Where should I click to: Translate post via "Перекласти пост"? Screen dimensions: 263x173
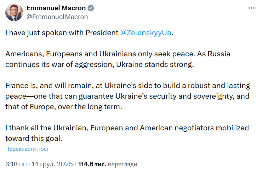[27, 149]
